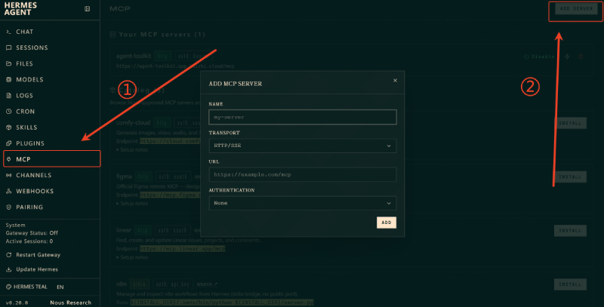Open the Authentication dropdown
This screenshot has width=604, height=307.
pyautogui.click(x=303, y=203)
